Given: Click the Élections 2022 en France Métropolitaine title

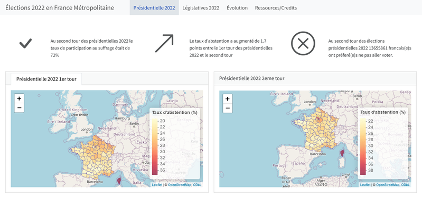Looking at the screenshot, I should (x=60, y=8).
